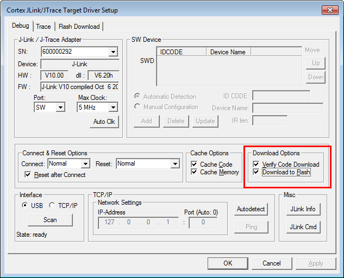Click the Device field showing J-Link
The height and width of the screenshot is (278, 344).
[80, 64]
